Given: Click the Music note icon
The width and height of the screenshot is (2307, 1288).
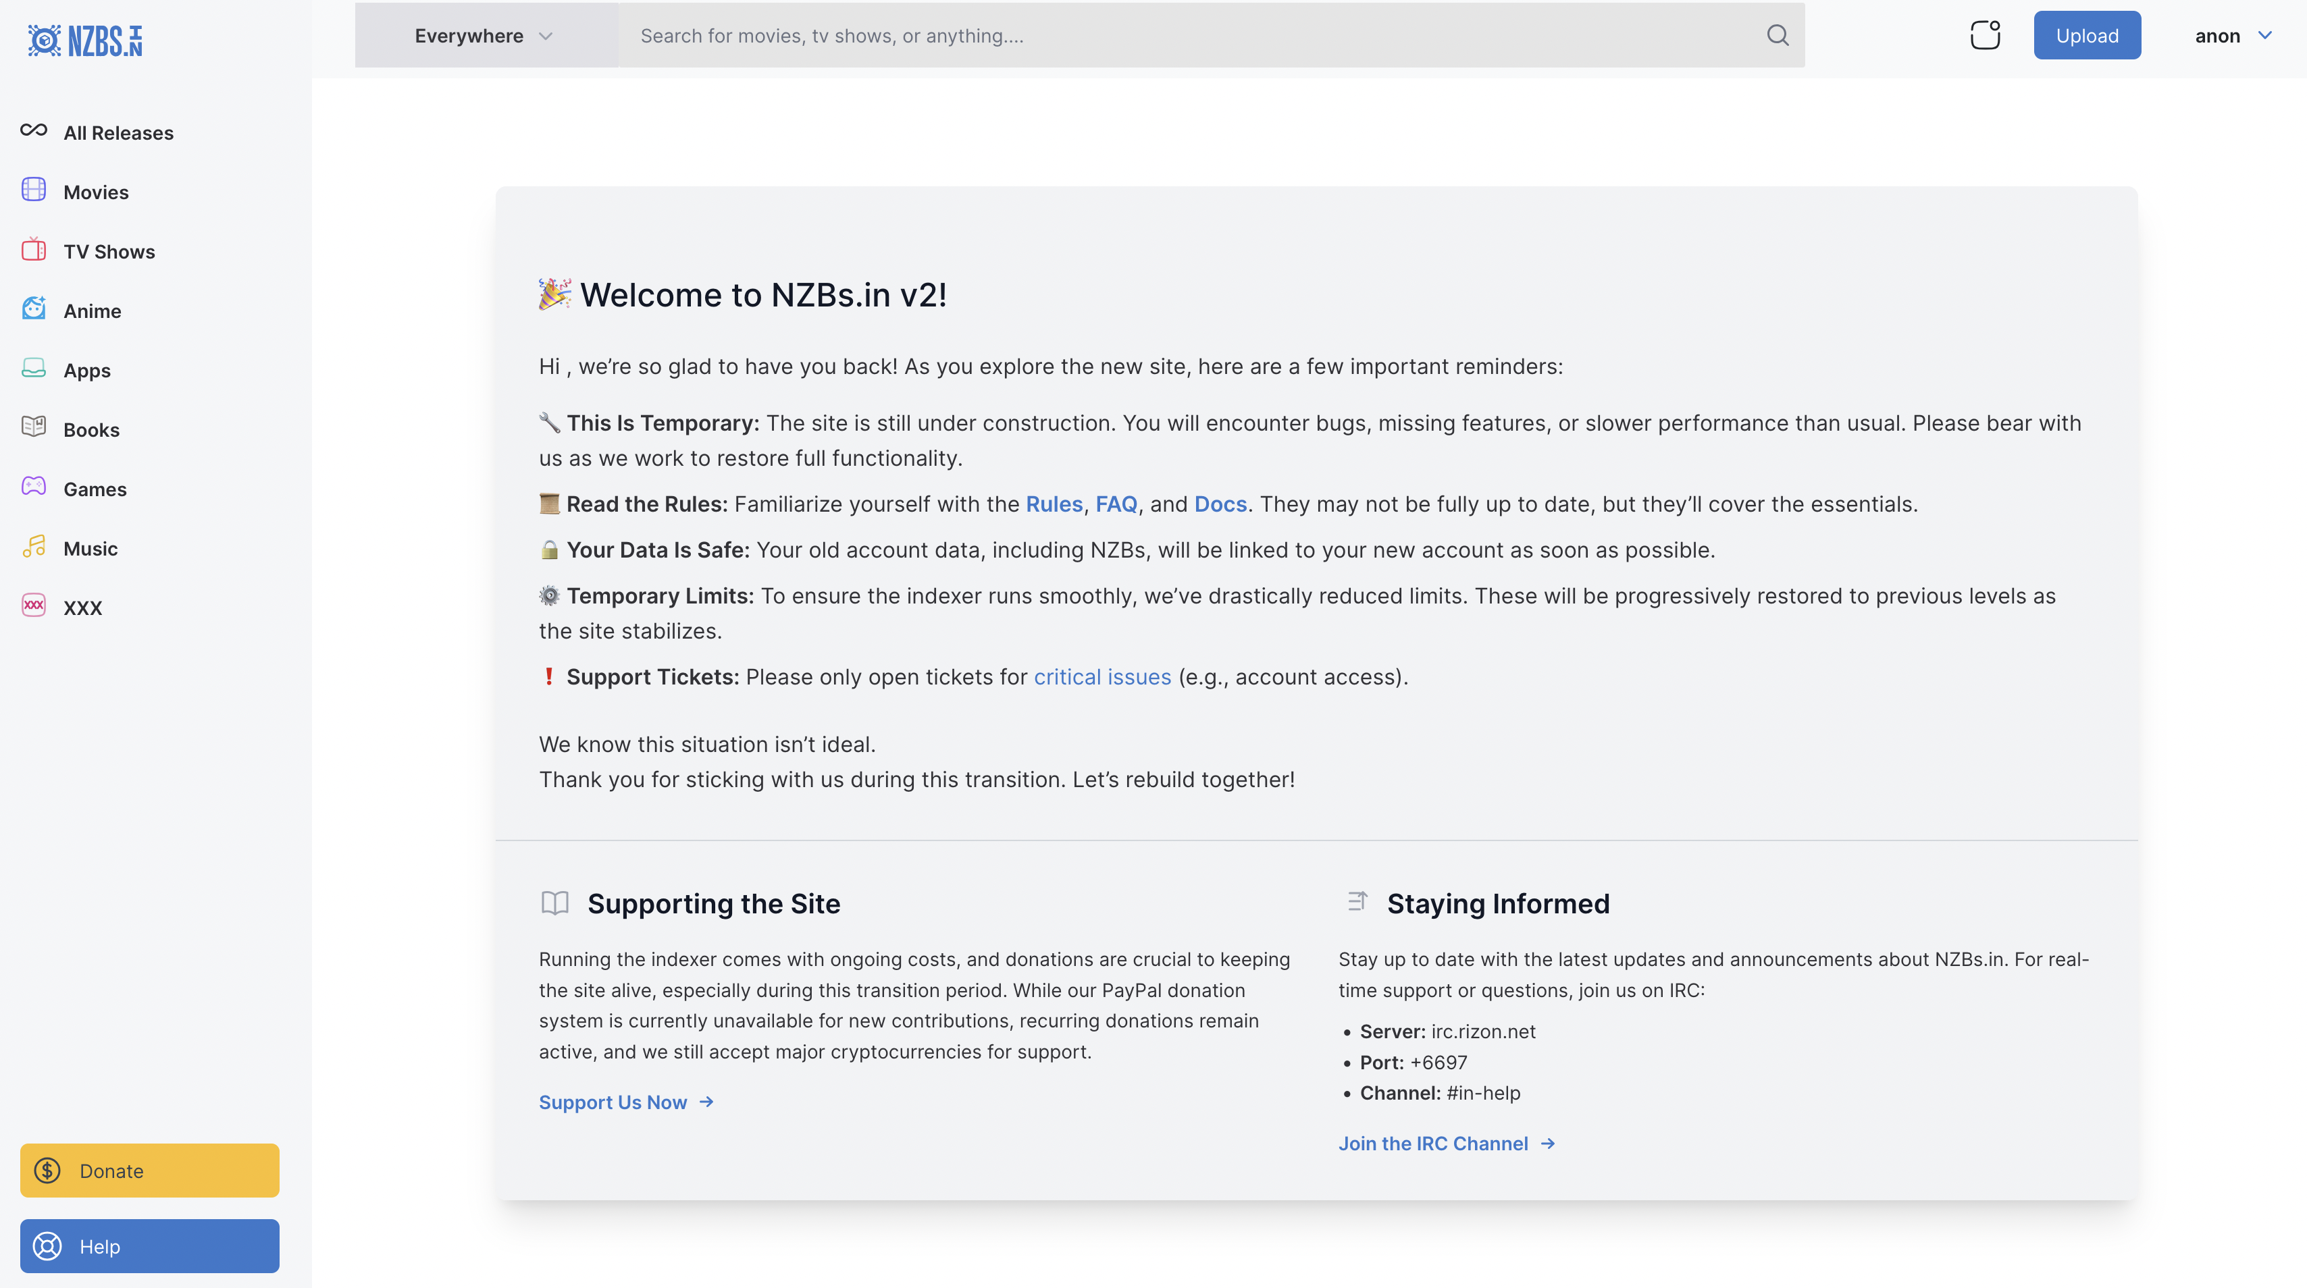Looking at the screenshot, I should (x=34, y=546).
